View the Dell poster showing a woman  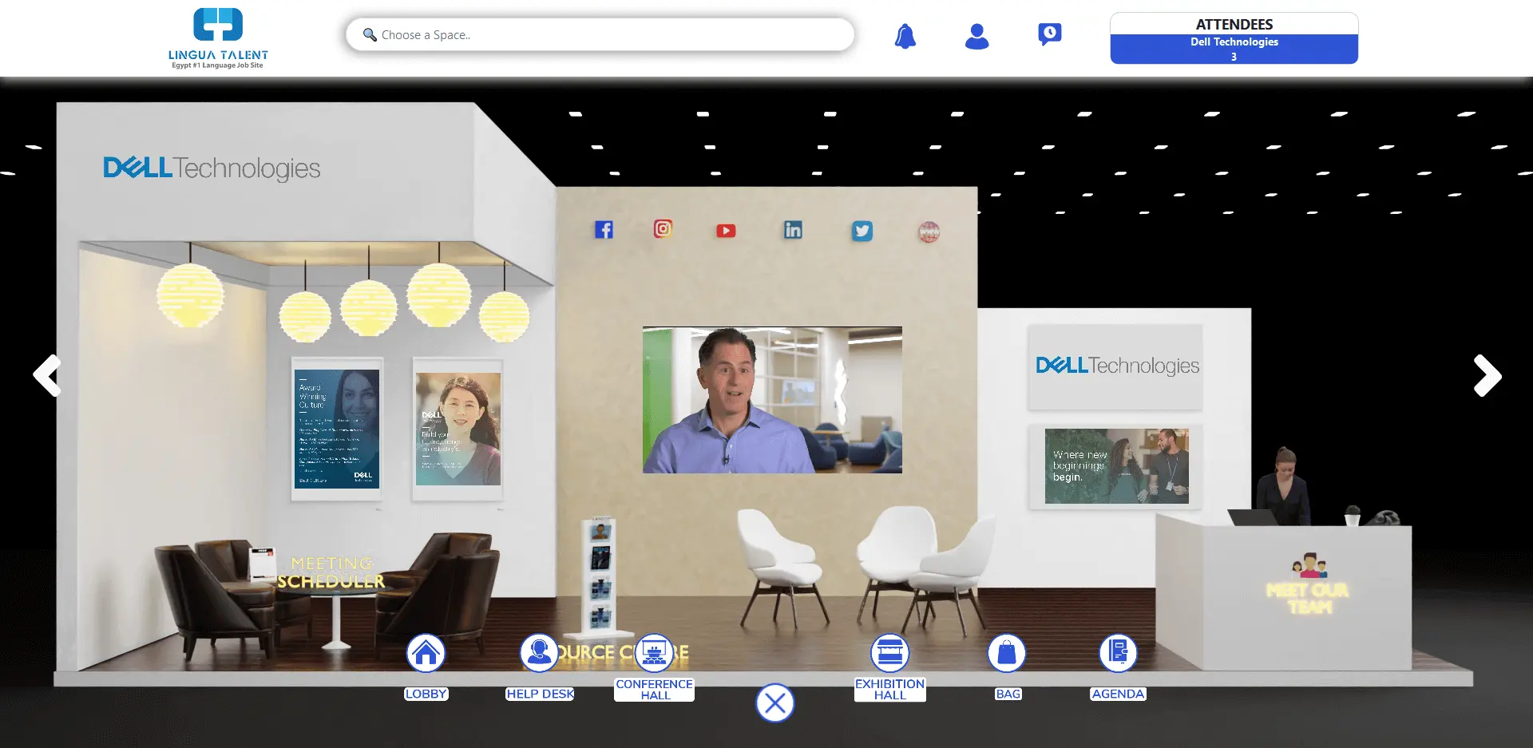pos(458,429)
